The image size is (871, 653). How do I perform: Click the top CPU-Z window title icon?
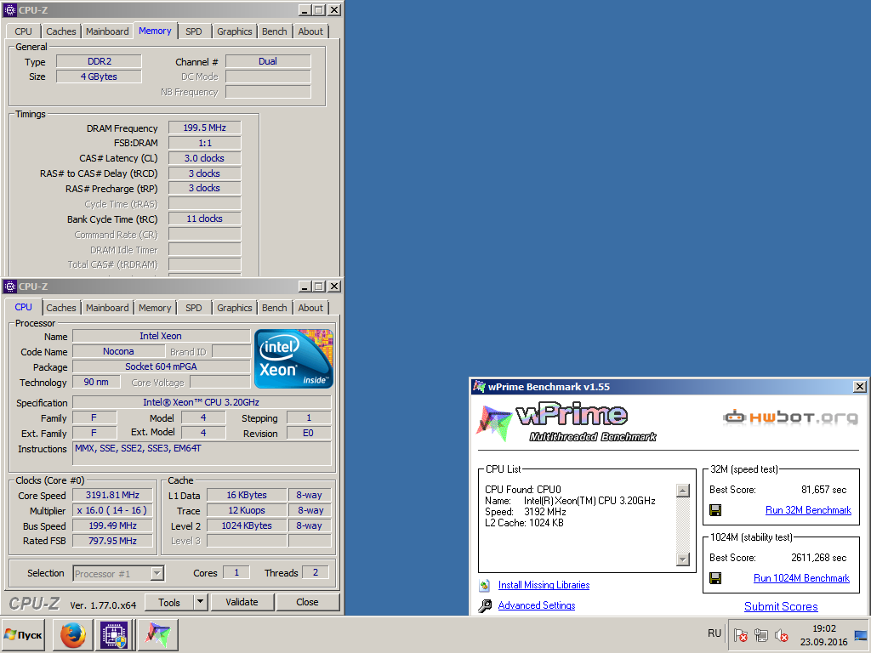click(10, 10)
